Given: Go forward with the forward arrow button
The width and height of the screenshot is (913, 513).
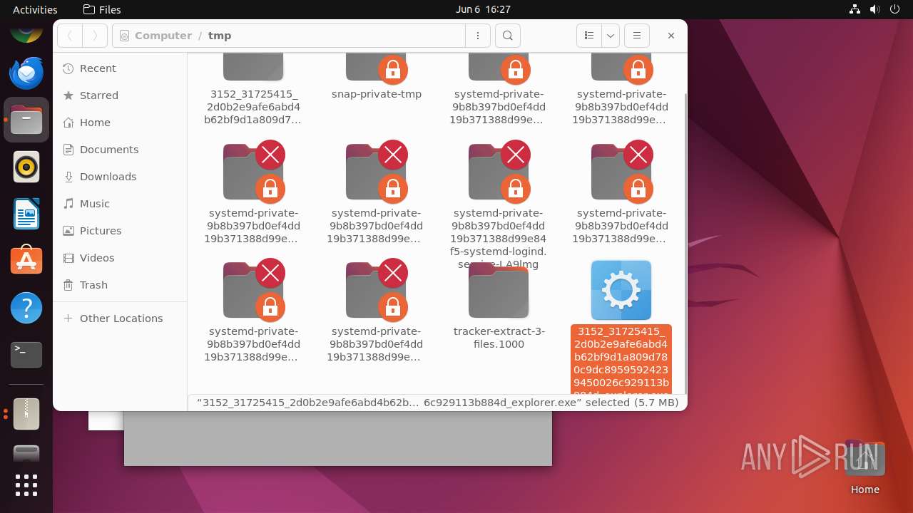Looking at the screenshot, I should pos(95,36).
